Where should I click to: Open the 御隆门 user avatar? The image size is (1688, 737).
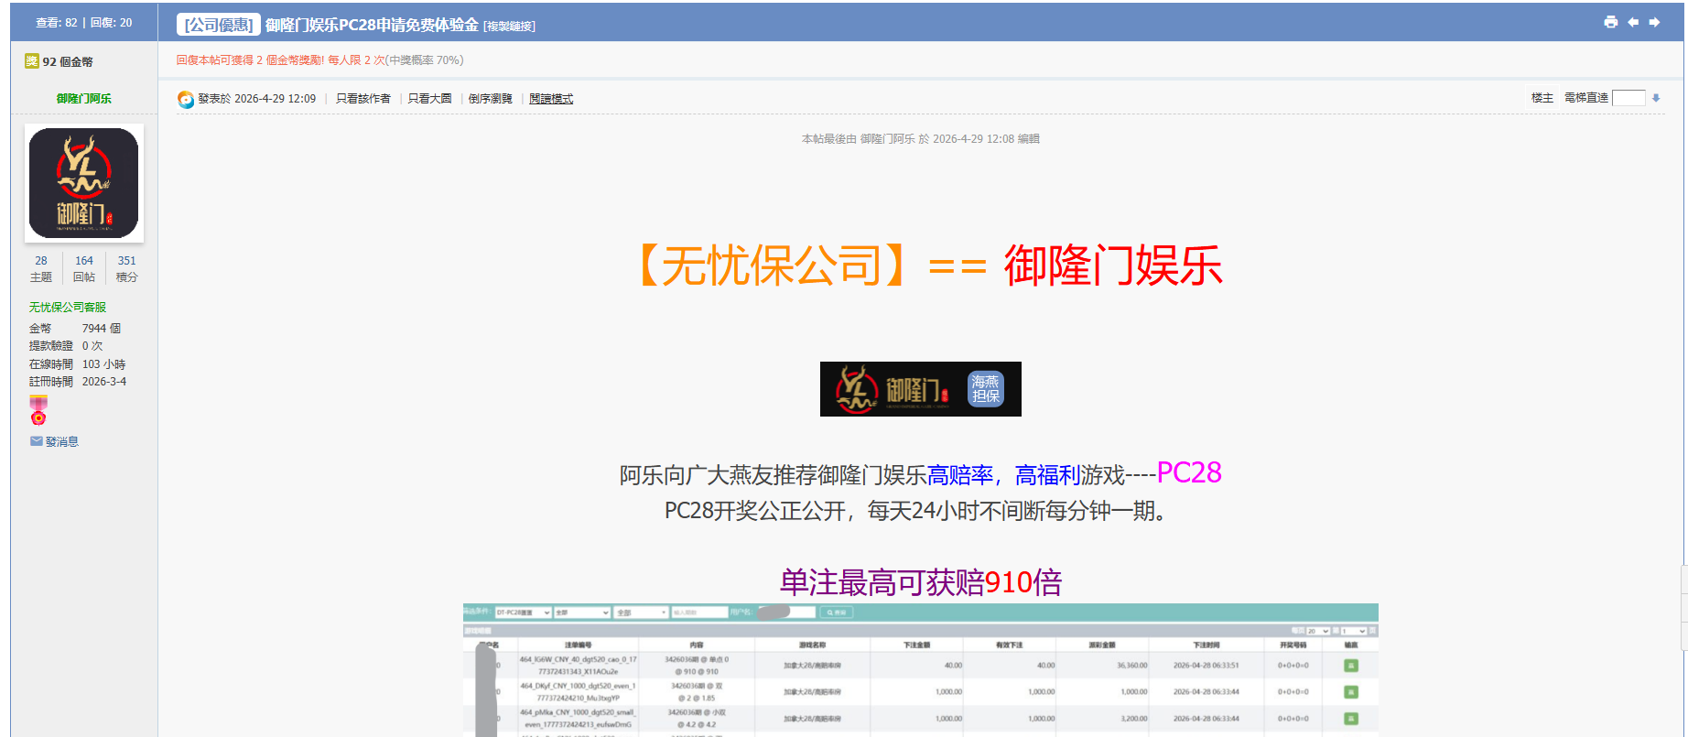point(84,183)
